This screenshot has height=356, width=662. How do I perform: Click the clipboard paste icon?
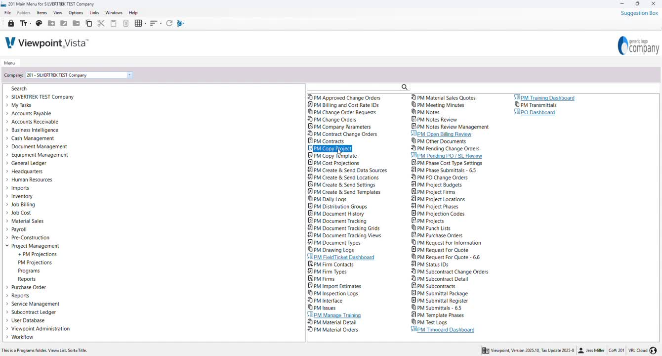(x=113, y=23)
